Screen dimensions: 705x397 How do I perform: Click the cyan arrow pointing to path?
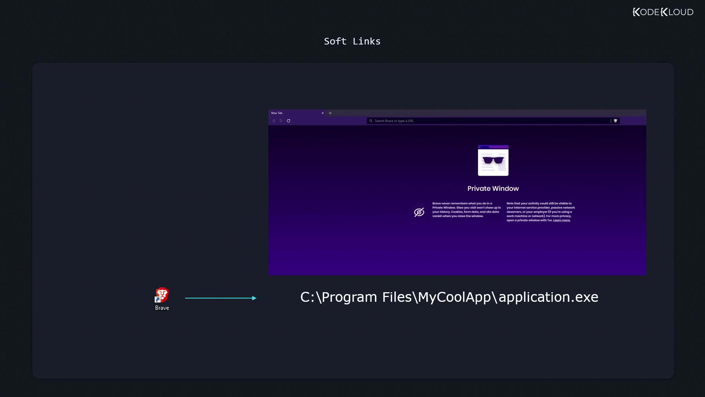[220, 298]
